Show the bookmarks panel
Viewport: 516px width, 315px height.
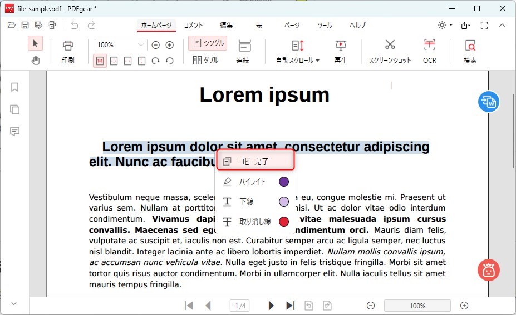point(15,87)
